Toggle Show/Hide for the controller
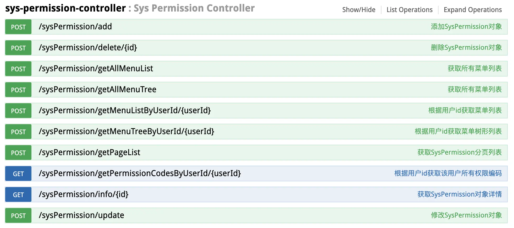The image size is (514, 228). click(x=359, y=10)
